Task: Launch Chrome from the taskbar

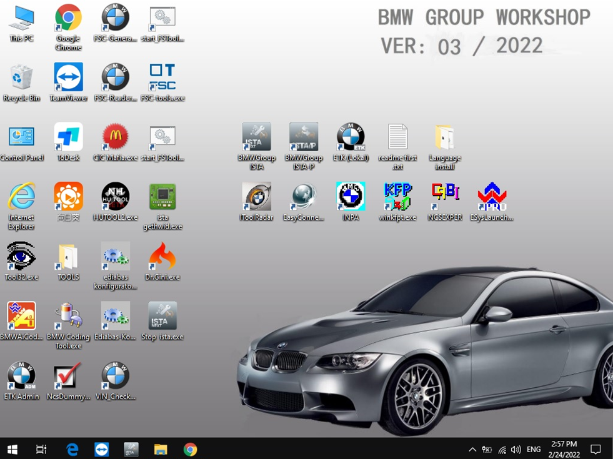Action: (190, 449)
